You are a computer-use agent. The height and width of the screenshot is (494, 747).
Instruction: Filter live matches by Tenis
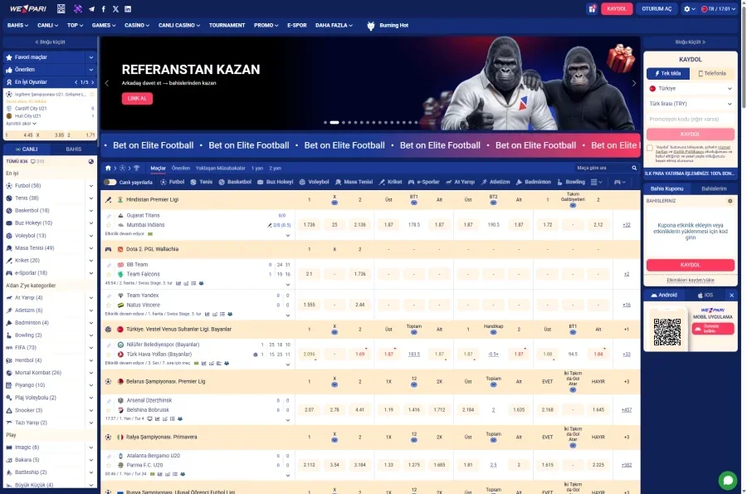pos(202,182)
